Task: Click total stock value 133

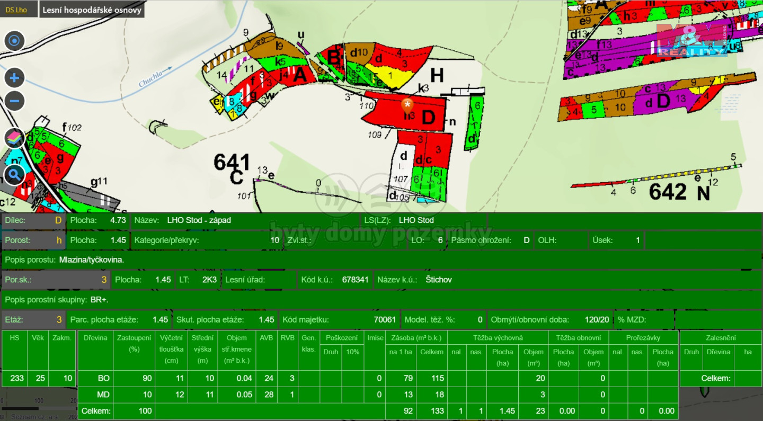Action: click(437, 411)
